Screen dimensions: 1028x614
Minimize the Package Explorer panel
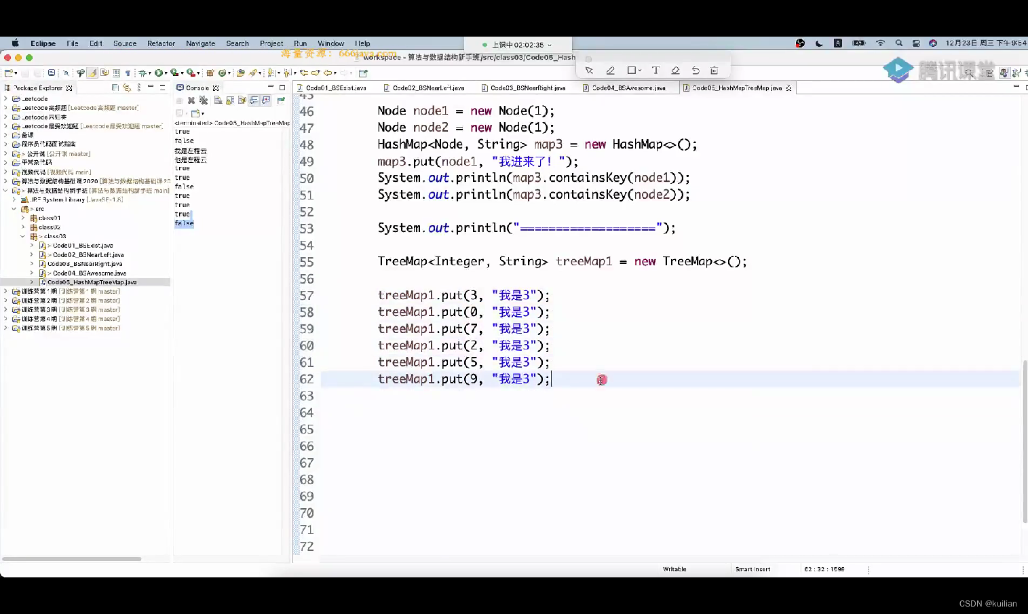pos(151,87)
